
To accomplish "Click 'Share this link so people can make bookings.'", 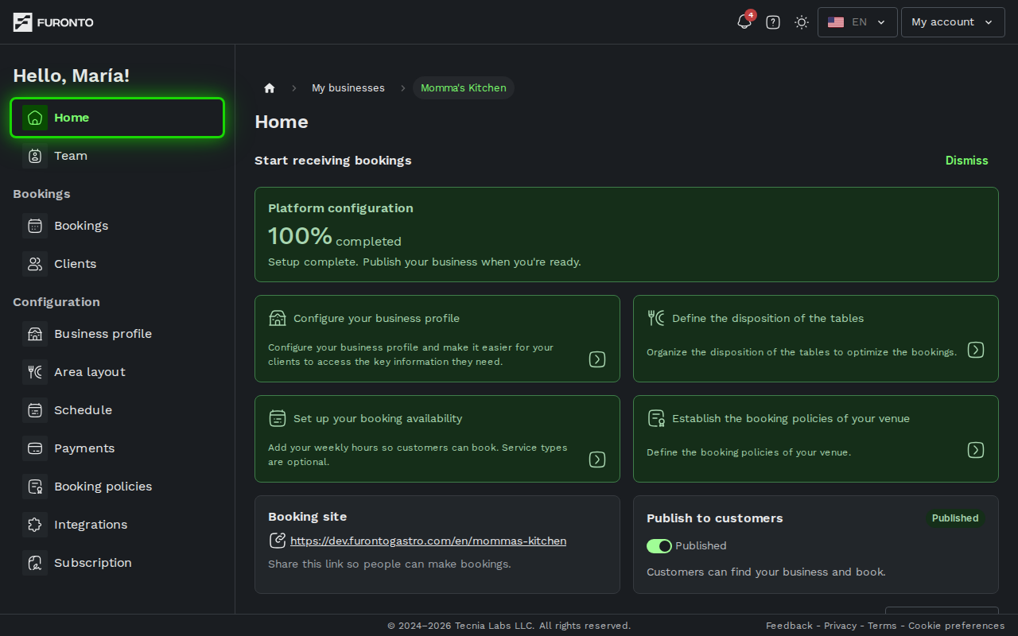I will (x=390, y=564).
